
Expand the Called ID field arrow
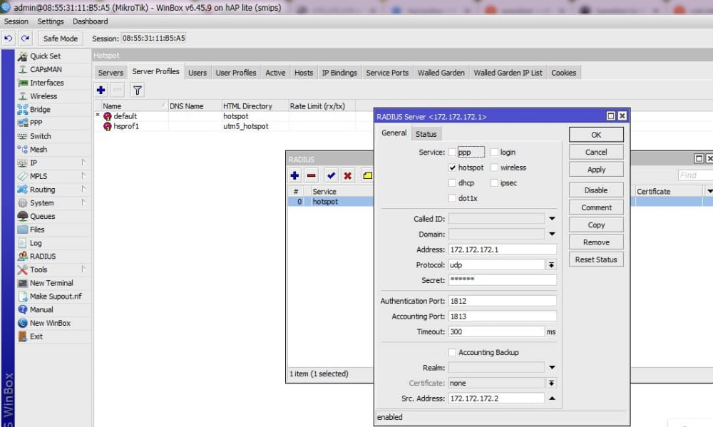(x=551, y=219)
